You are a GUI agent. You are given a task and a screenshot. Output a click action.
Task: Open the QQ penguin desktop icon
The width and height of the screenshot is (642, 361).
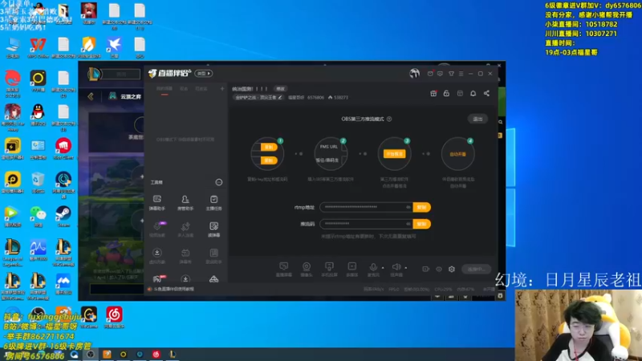(x=38, y=115)
